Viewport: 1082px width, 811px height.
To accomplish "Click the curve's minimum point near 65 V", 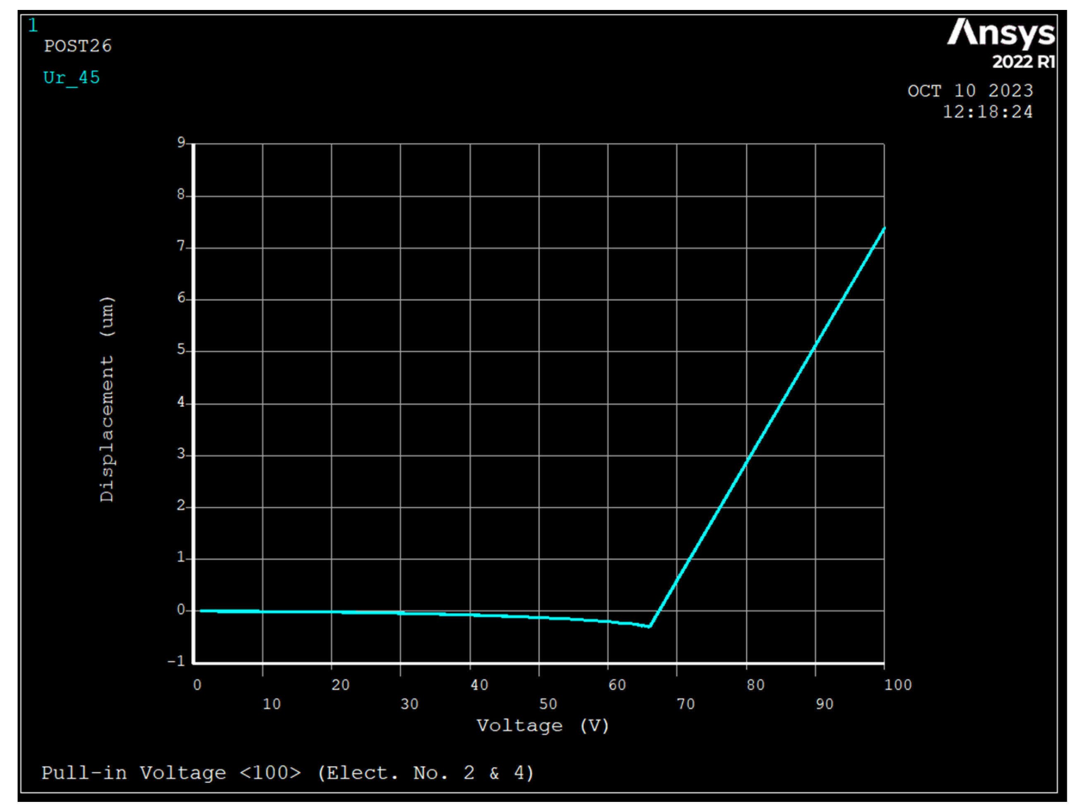I will tap(649, 628).
